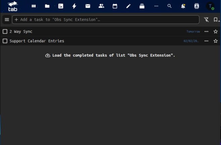Click the 02/02 due date

(x=191, y=41)
